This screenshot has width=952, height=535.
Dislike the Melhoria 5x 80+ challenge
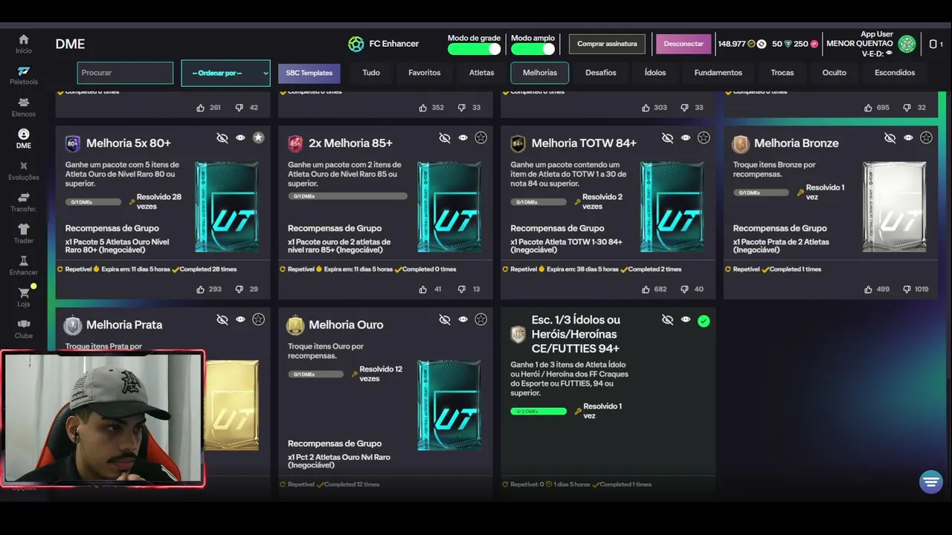click(239, 289)
